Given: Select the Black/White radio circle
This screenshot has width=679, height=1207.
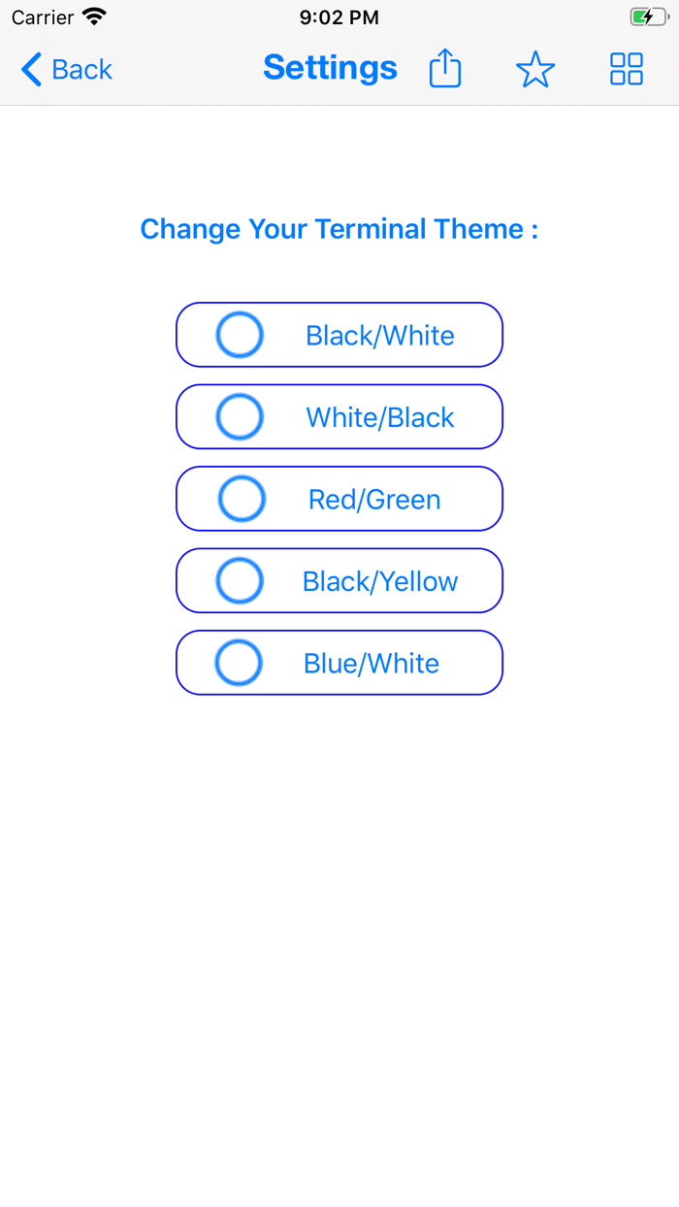Looking at the screenshot, I should [x=240, y=335].
